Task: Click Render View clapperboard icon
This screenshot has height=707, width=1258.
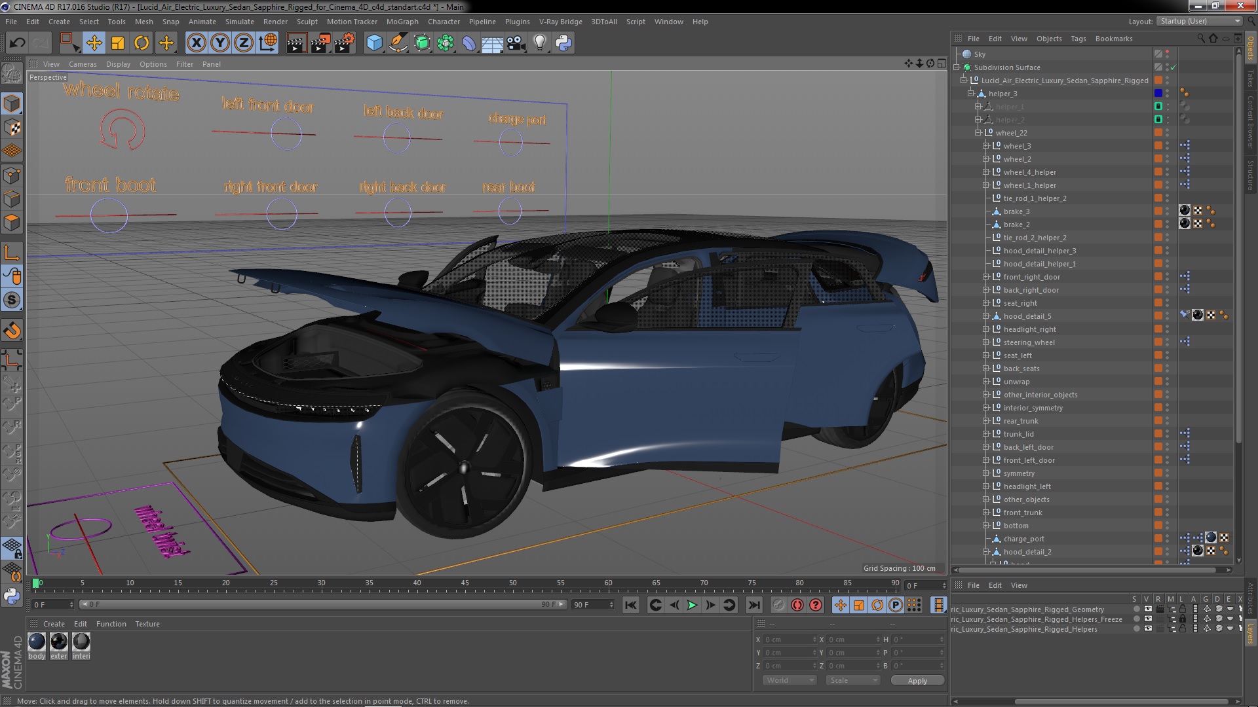Action: tap(295, 43)
